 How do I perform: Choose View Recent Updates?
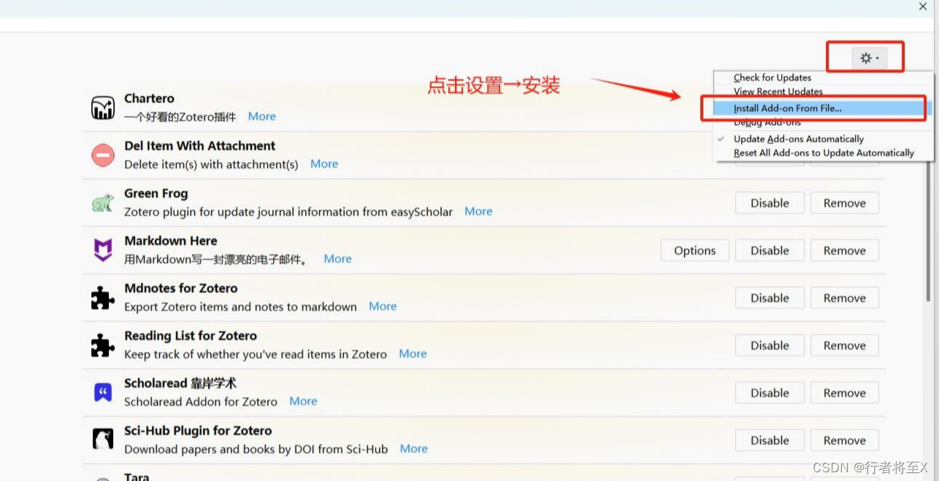pos(778,91)
